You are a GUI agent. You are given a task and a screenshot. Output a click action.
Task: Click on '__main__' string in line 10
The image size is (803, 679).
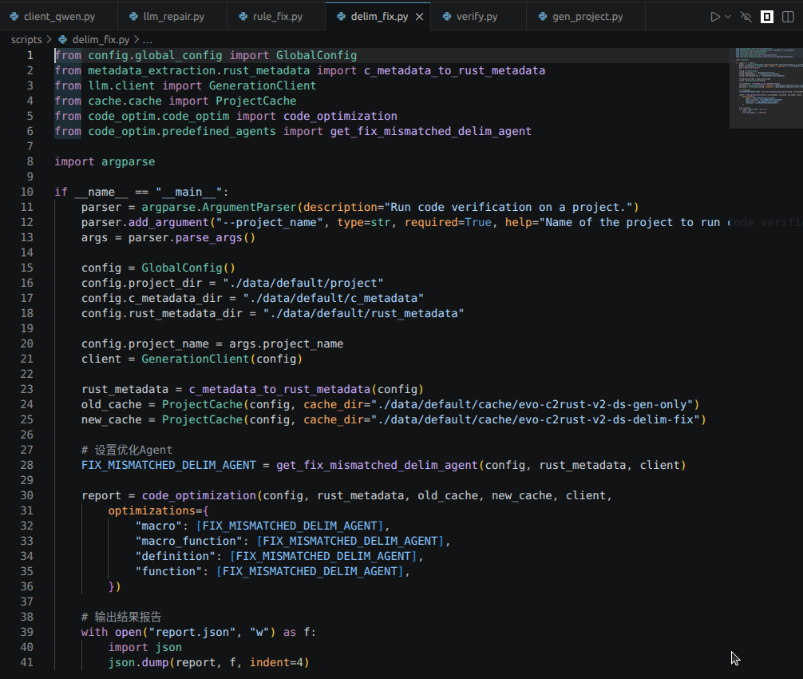[188, 193]
